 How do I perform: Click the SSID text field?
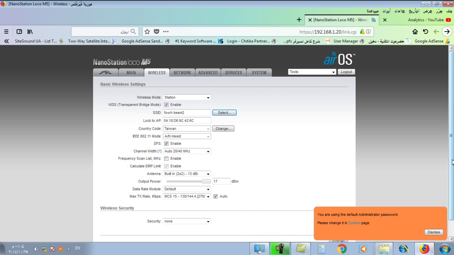pyautogui.click(x=187, y=113)
